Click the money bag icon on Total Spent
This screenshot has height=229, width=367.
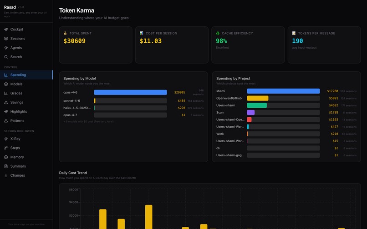tap(65, 33)
